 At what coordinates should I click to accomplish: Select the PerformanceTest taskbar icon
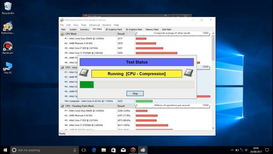point(143,150)
